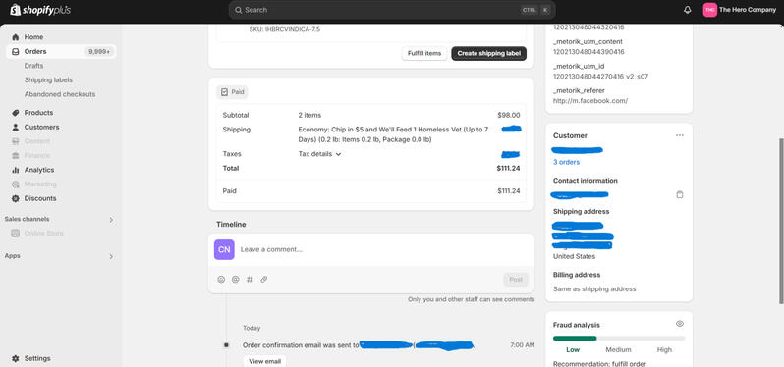784x367 pixels.
Task: Add hashtag reference in comment
Action: click(x=250, y=280)
